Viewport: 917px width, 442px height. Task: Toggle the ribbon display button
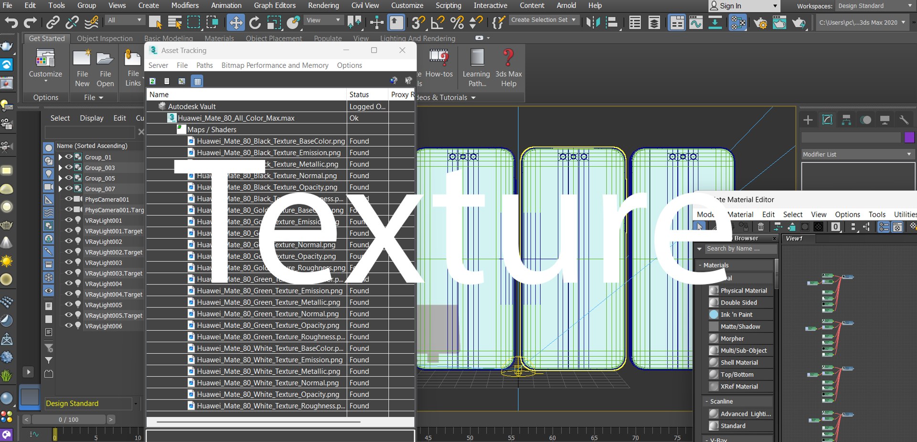677,22
